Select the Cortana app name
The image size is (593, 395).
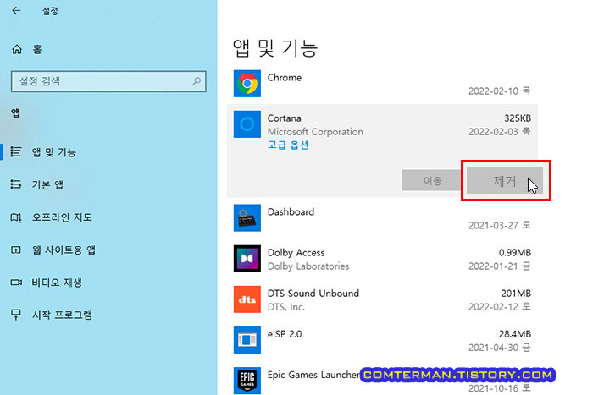(285, 118)
